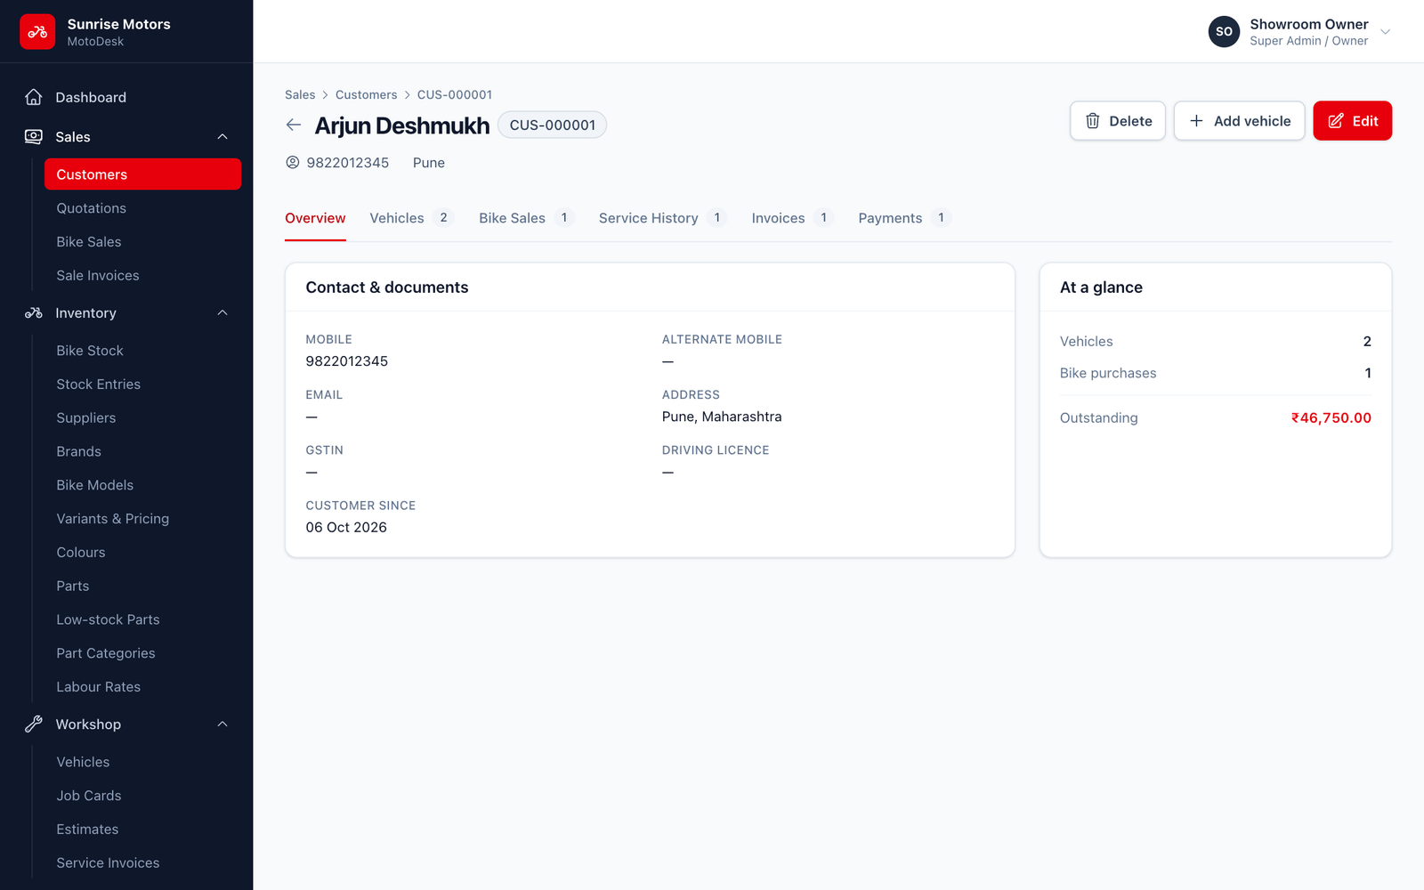Click the trash icon in Delete button

pos(1093,121)
